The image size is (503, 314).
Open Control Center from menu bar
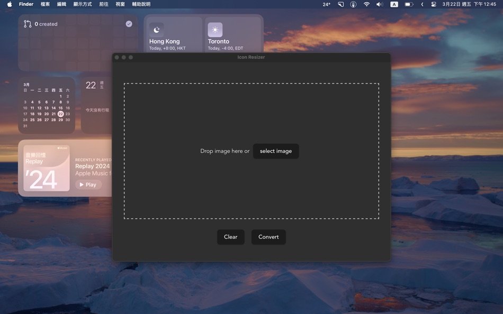(x=434, y=4)
